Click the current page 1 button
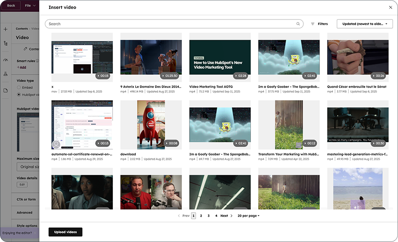 194,216
